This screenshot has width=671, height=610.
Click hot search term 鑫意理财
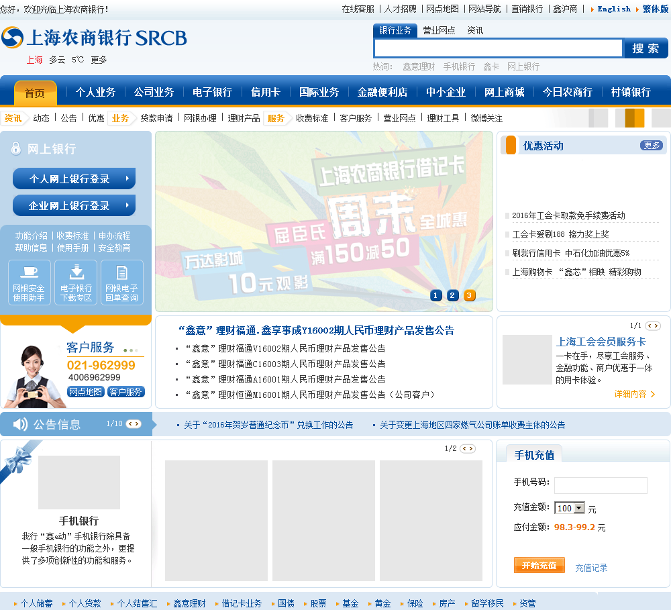tap(419, 66)
